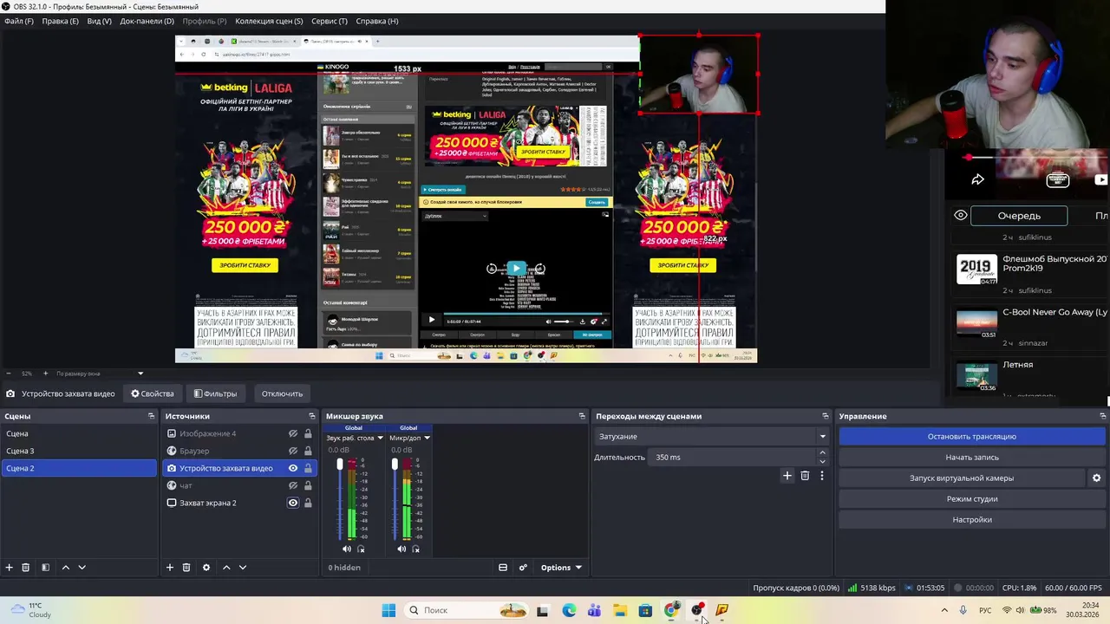The image size is (1110, 624).
Task: Open Коллекция сцен menu
Action: [269, 21]
